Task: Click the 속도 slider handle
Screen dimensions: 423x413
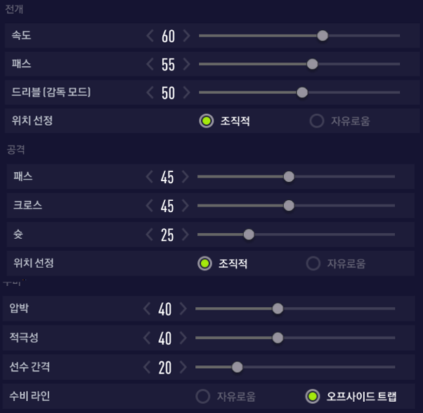Action: coord(323,36)
